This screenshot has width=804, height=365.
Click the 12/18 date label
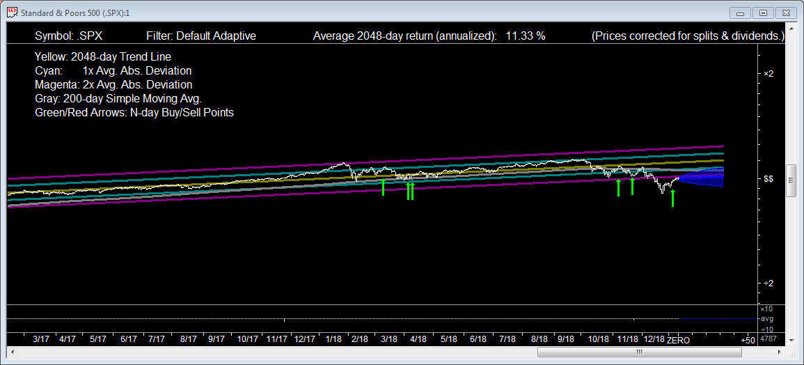pyautogui.click(x=654, y=339)
